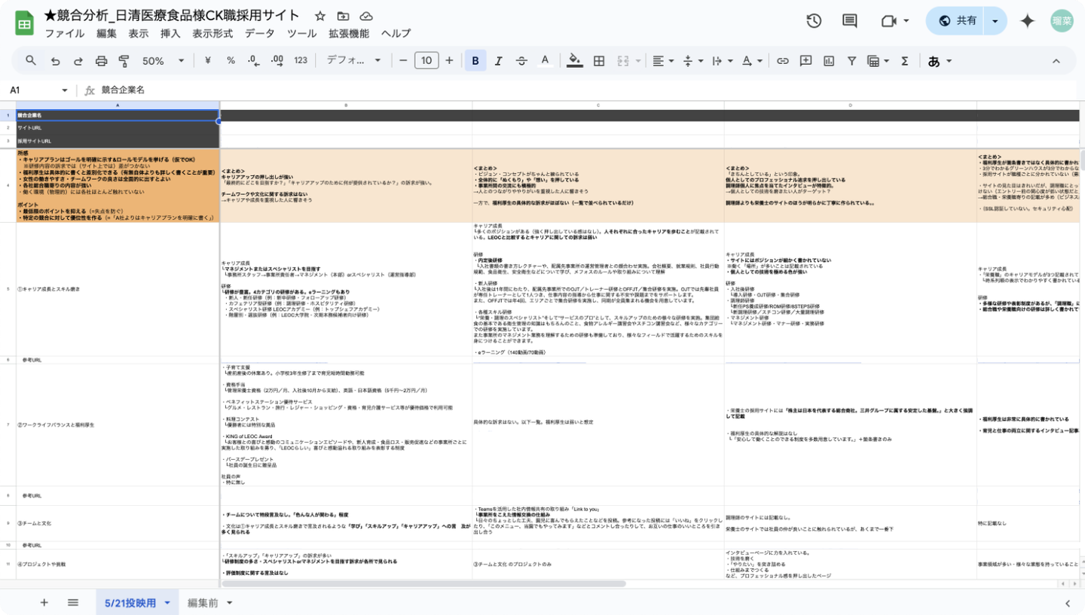This screenshot has width=1085, height=615.
Task: Toggle italic formatting
Action: pos(498,61)
